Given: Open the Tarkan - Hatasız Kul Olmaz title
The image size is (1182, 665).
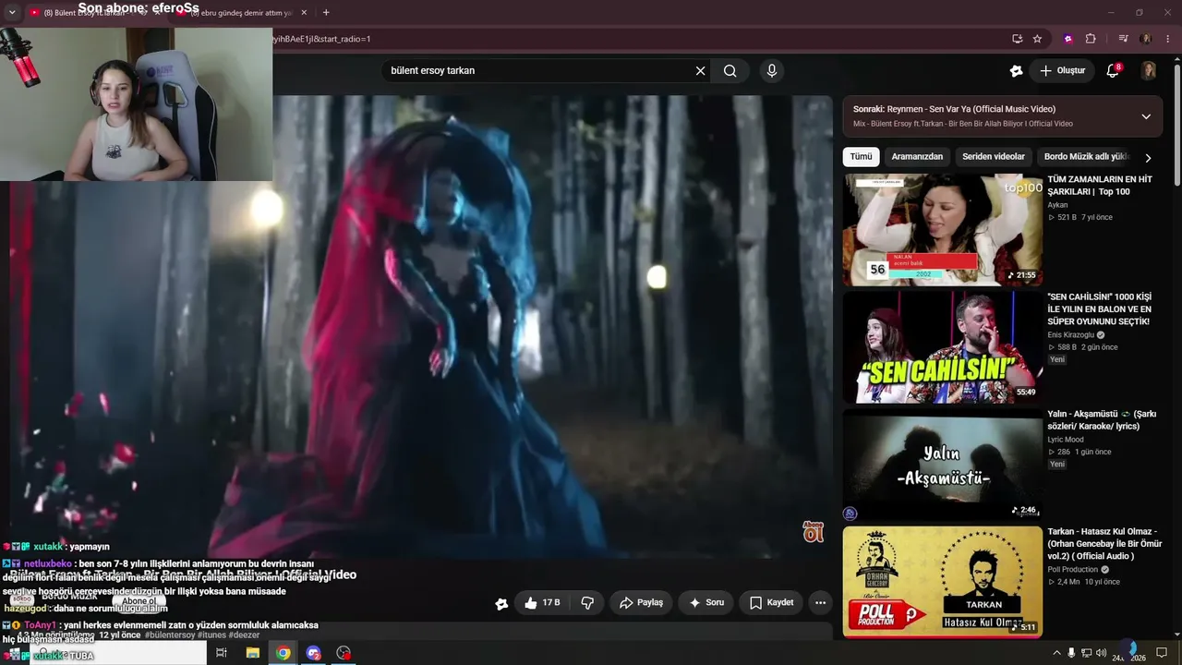Looking at the screenshot, I should pyautogui.click(x=1104, y=544).
